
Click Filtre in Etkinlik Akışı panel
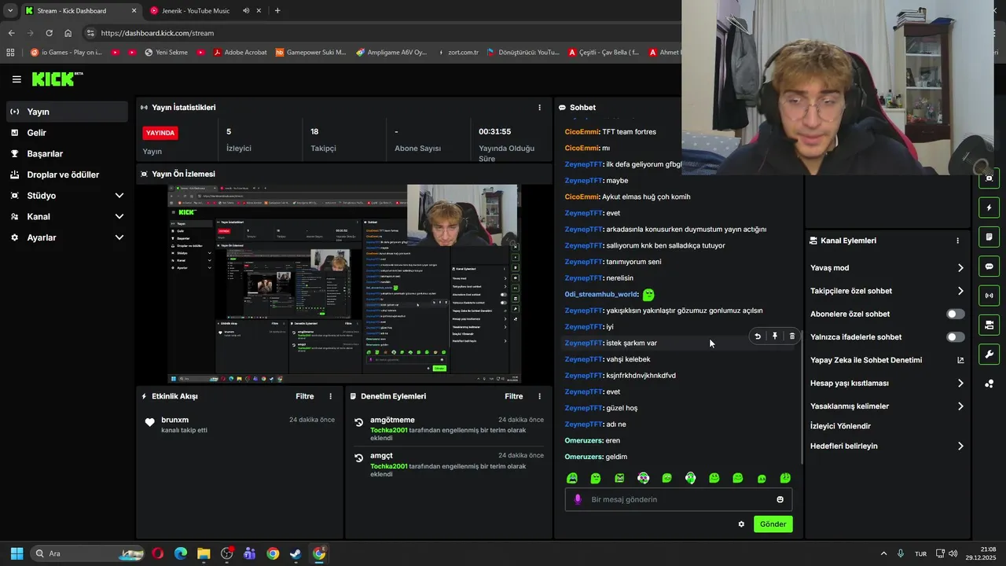305,397
